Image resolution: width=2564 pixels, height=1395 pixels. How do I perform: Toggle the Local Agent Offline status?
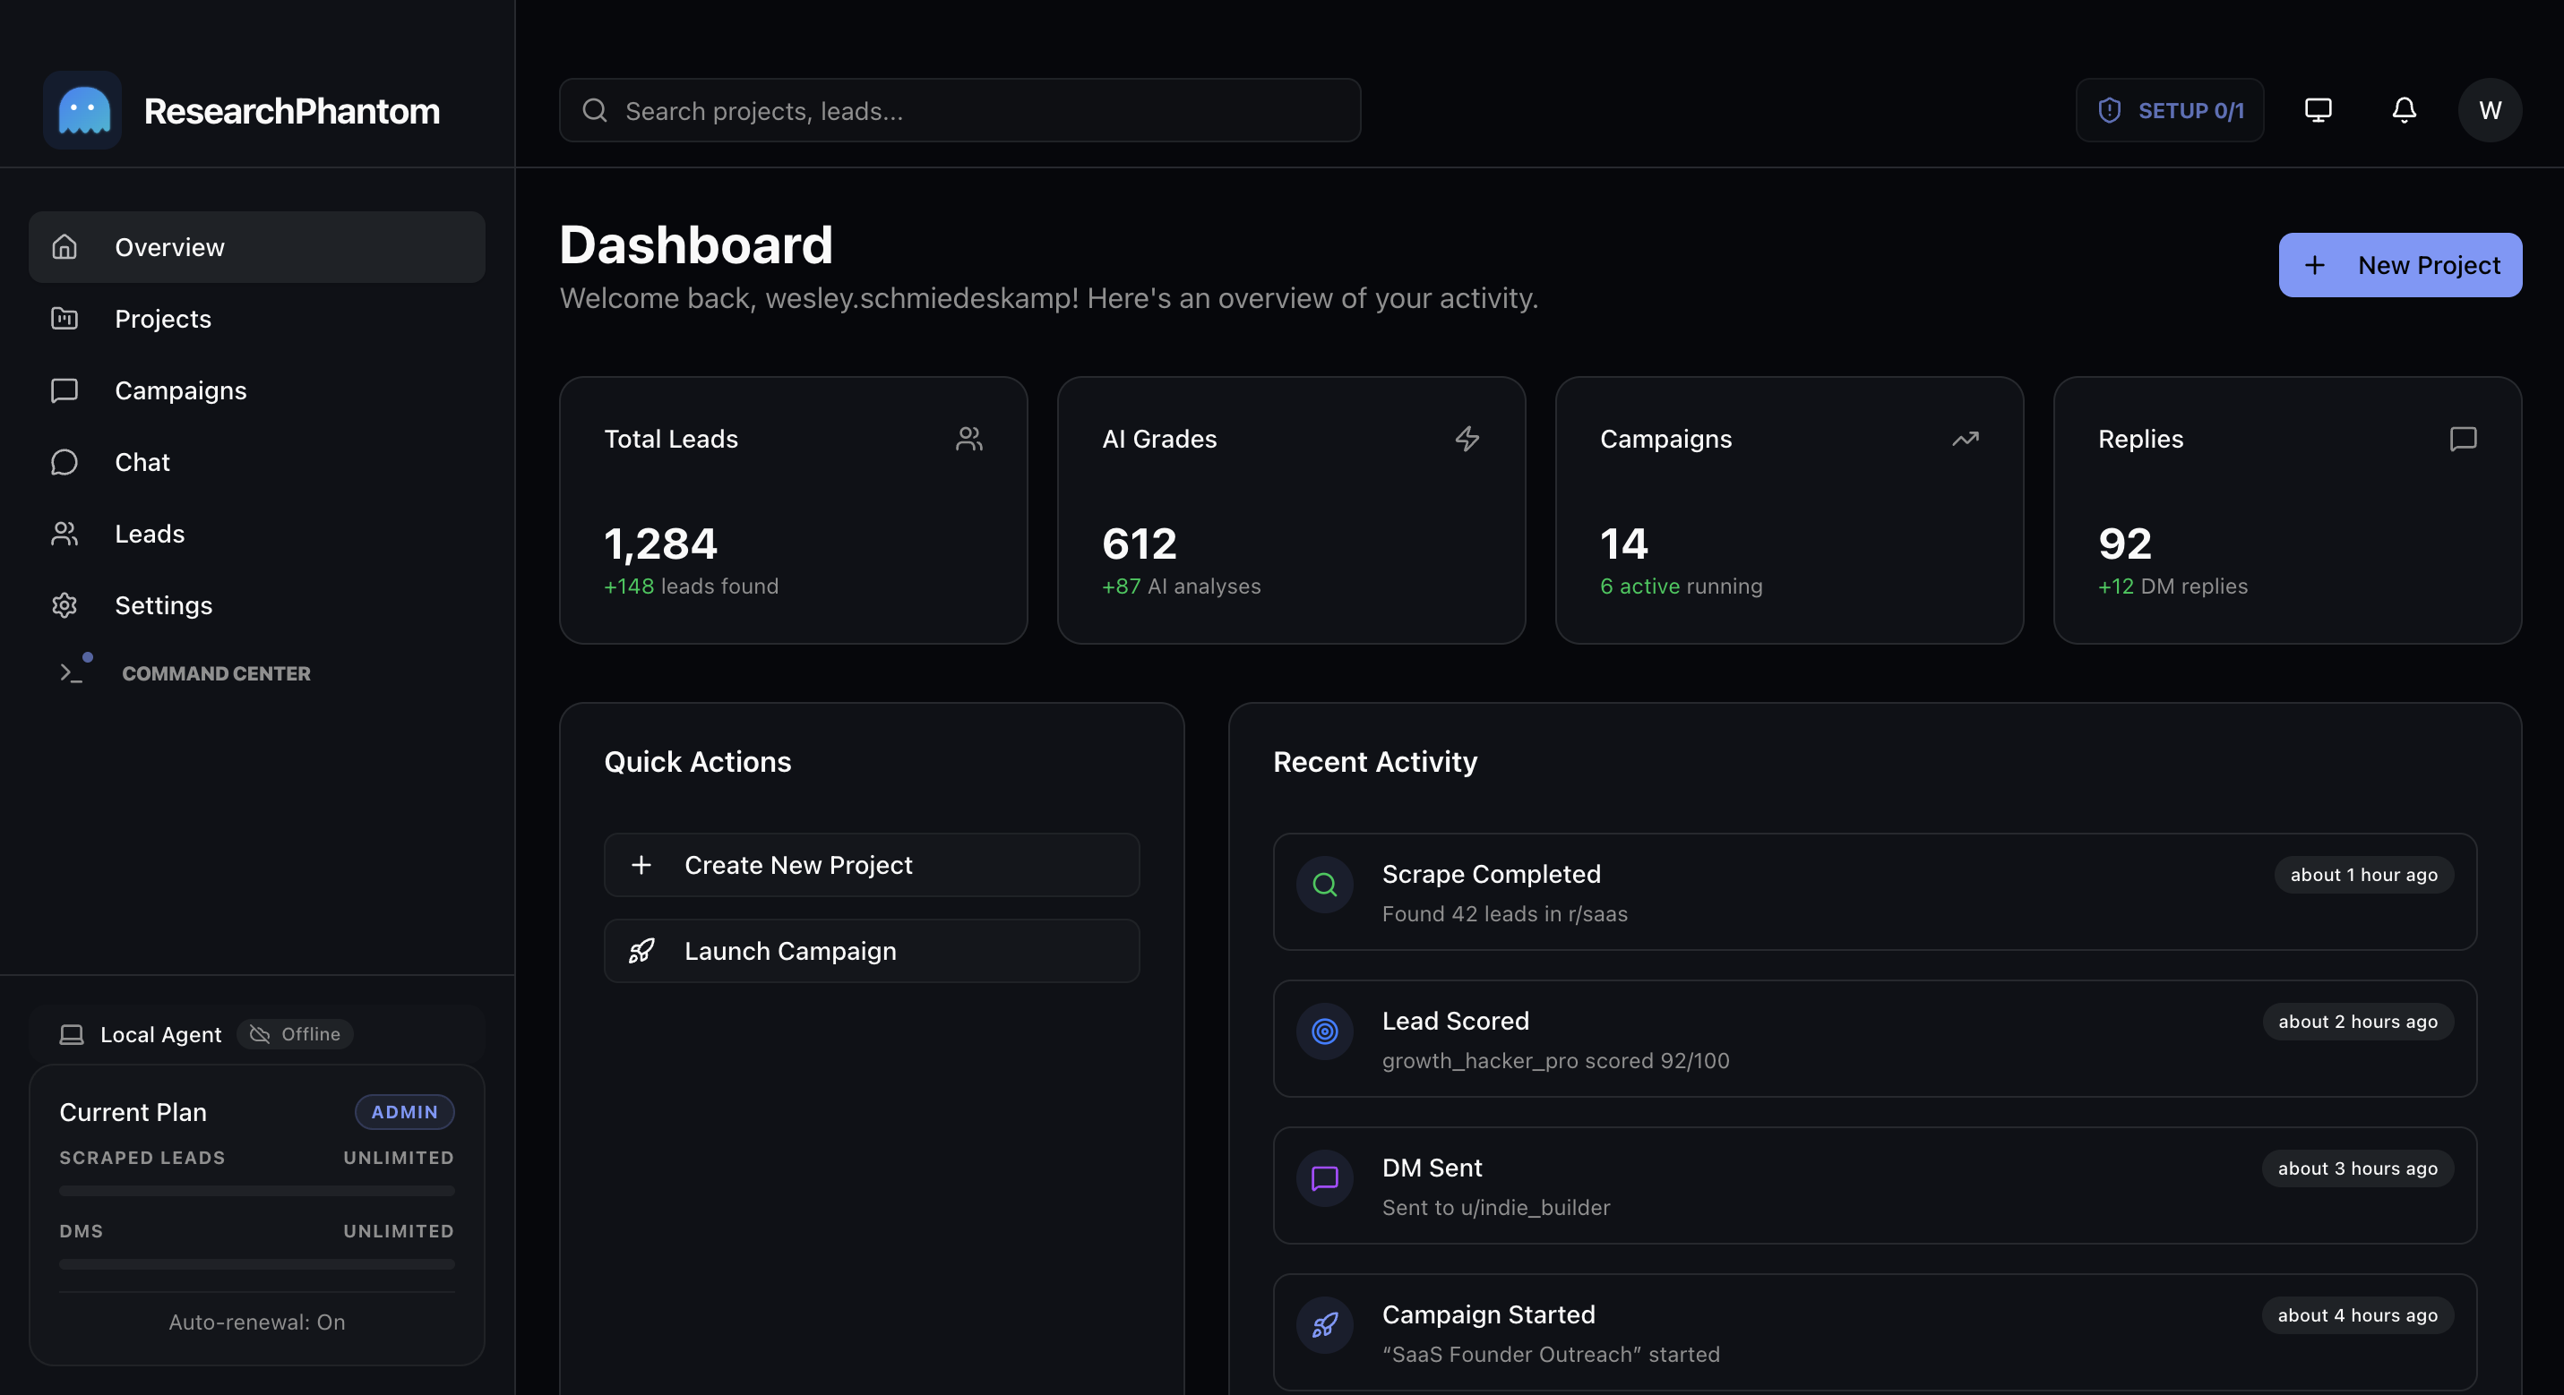(295, 1034)
